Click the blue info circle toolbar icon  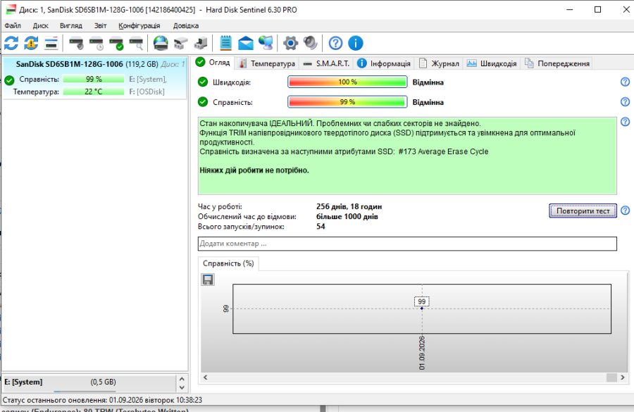tap(356, 43)
